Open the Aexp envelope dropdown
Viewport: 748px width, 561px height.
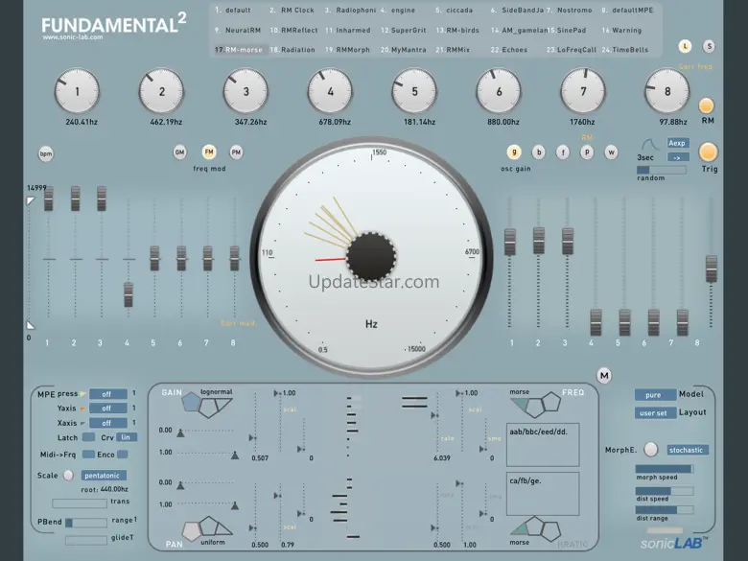pyautogui.click(x=678, y=143)
